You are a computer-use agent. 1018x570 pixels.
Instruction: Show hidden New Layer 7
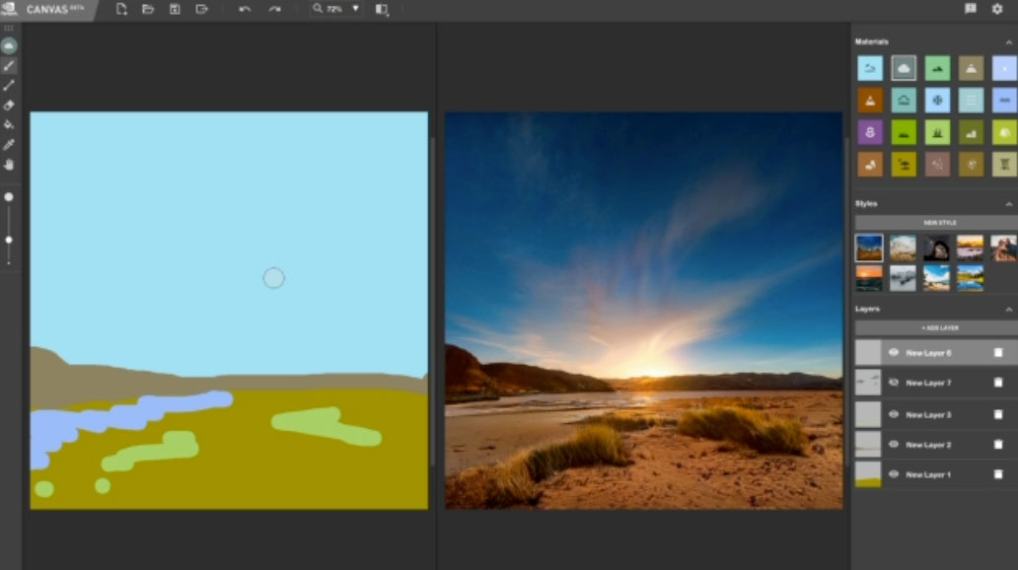pos(893,383)
